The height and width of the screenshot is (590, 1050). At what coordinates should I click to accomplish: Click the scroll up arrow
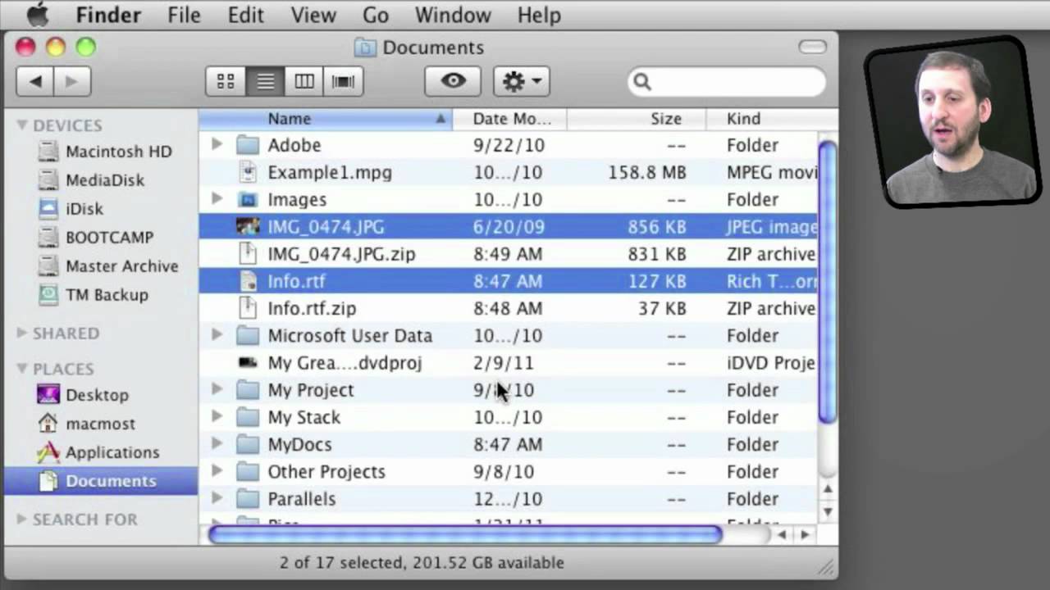pyautogui.click(x=828, y=489)
